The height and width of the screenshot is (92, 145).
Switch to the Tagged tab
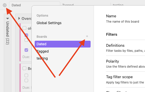68,5
